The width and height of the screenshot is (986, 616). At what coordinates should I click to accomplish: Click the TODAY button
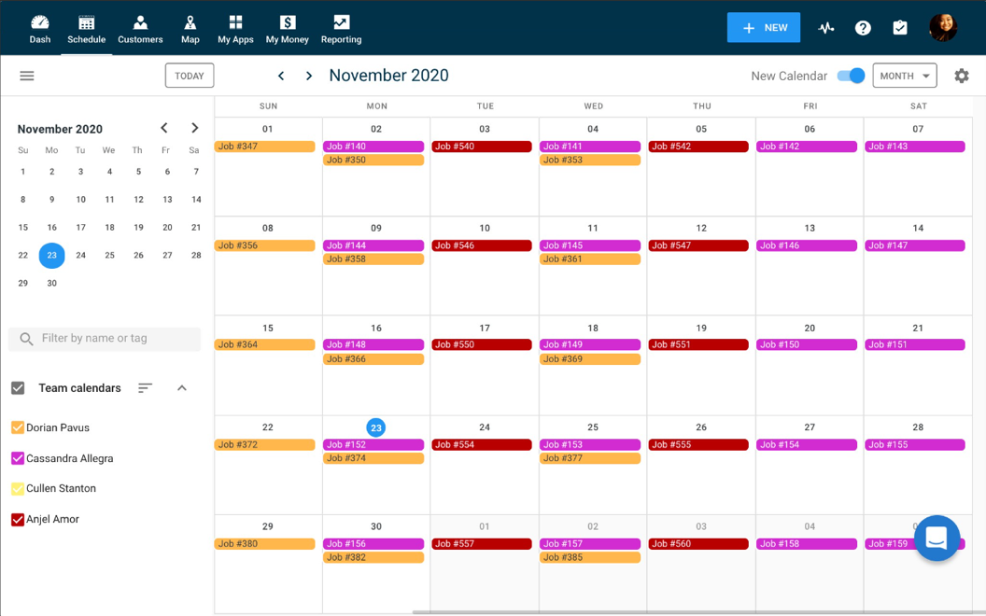point(189,76)
